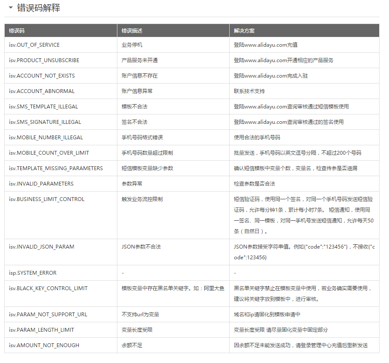
Task: Click the 联系技术支持 solution text
Action: pyautogui.click(x=249, y=91)
